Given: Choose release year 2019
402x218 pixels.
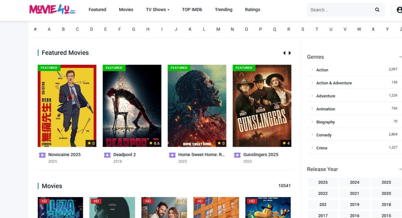Looking at the screenshot, I should tap(355, 205).
